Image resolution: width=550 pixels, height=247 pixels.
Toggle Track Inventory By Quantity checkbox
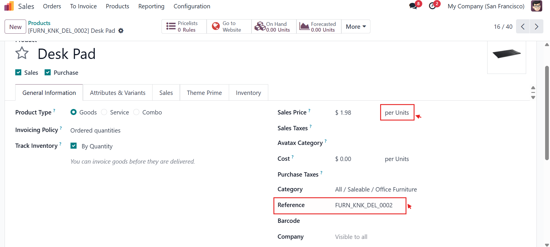[x=74, y=146]
